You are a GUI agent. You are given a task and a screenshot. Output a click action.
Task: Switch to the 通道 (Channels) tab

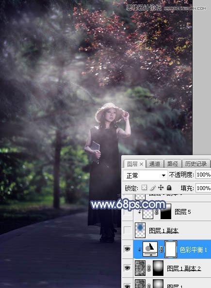[154, 164]
